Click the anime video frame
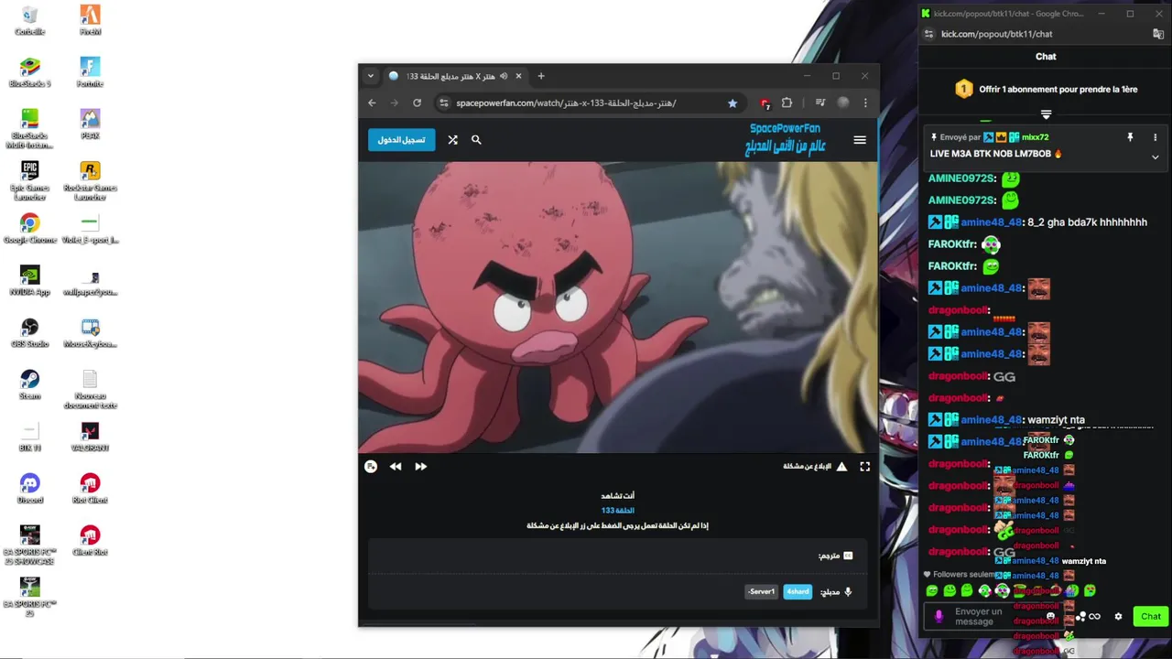 (618, 307)
